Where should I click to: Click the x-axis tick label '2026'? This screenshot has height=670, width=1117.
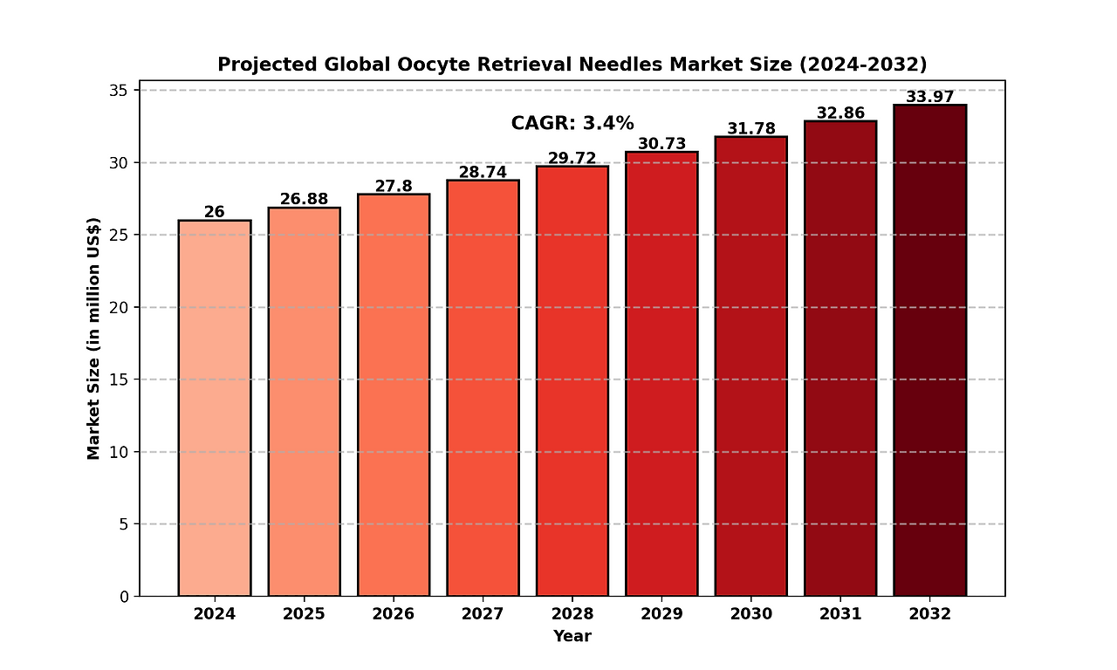394,614
